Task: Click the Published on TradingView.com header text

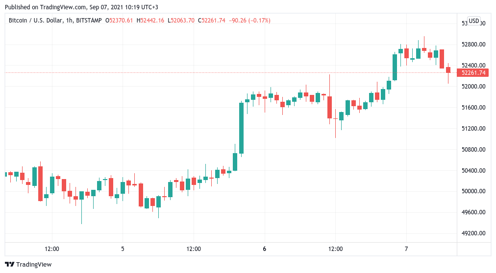Action: (x=81, y=7)
